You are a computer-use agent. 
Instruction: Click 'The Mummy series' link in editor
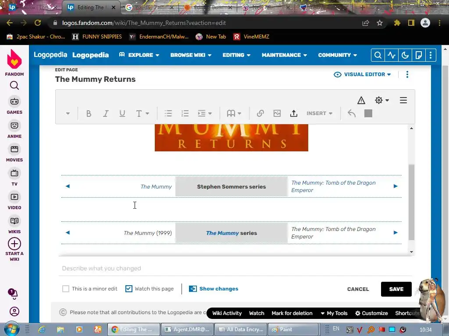click(x=222, y=233)
